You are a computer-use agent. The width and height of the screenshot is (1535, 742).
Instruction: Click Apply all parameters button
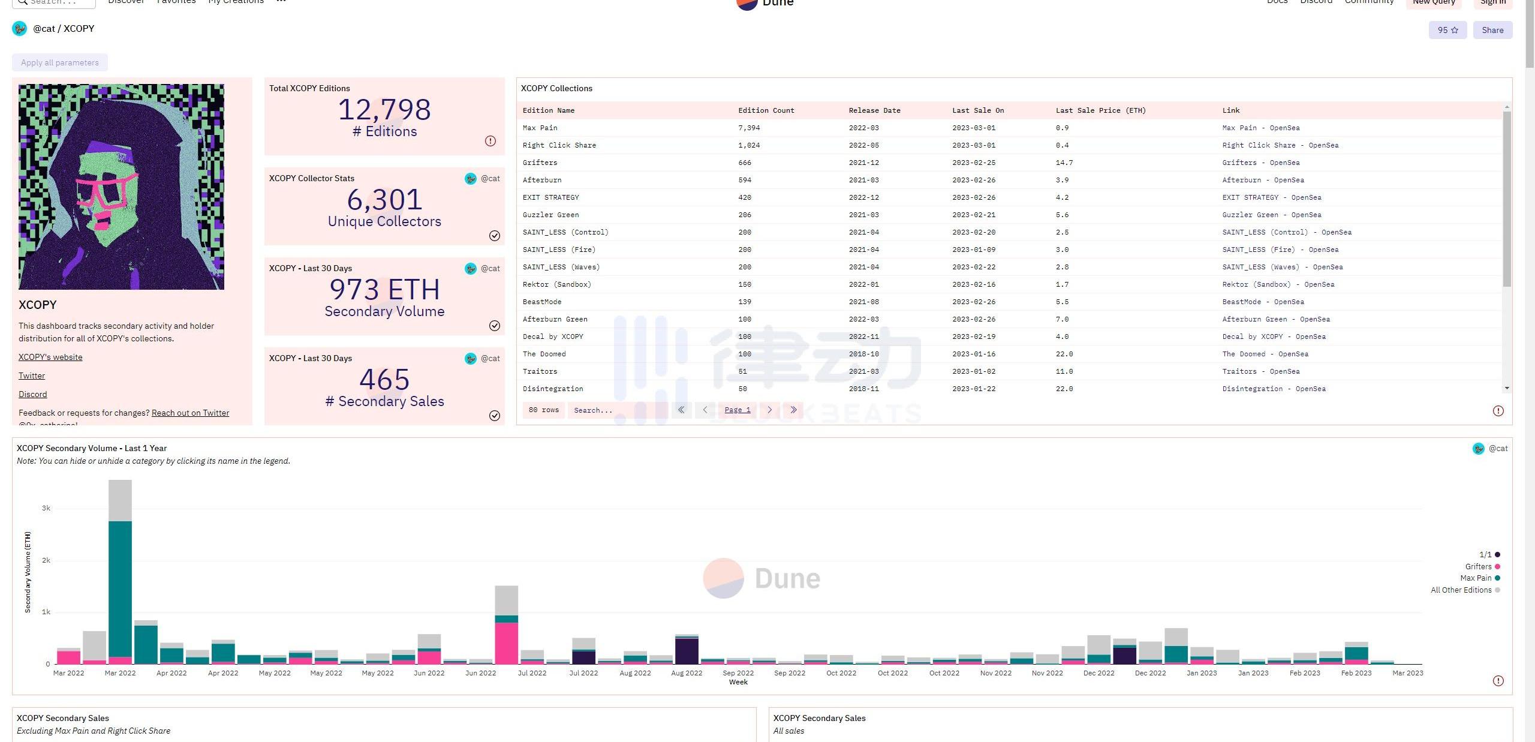(x=60, y=62)
